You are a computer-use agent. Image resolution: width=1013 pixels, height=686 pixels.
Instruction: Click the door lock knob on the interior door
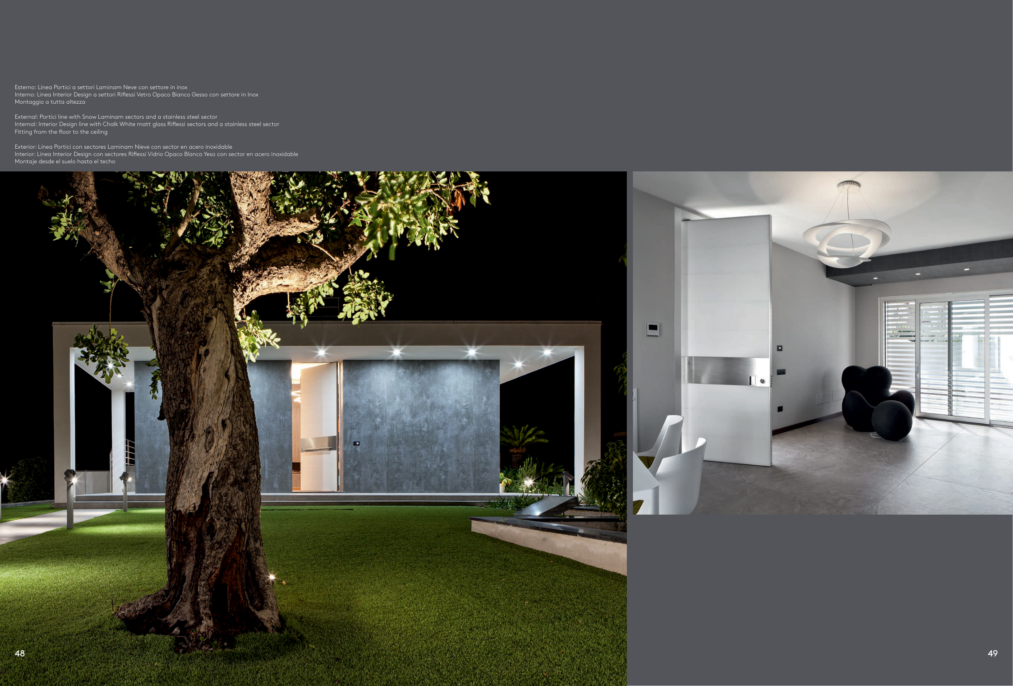(x=762, y=381)
